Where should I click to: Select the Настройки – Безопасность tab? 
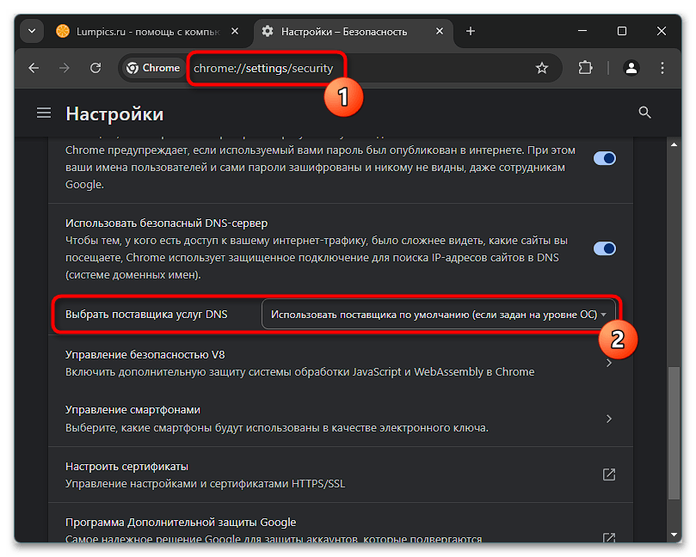[x=354, y=32]
